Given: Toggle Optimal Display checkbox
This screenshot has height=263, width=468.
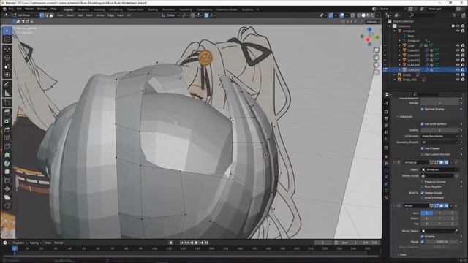Looking at the screenshot, I should click(x=423, y=109).
